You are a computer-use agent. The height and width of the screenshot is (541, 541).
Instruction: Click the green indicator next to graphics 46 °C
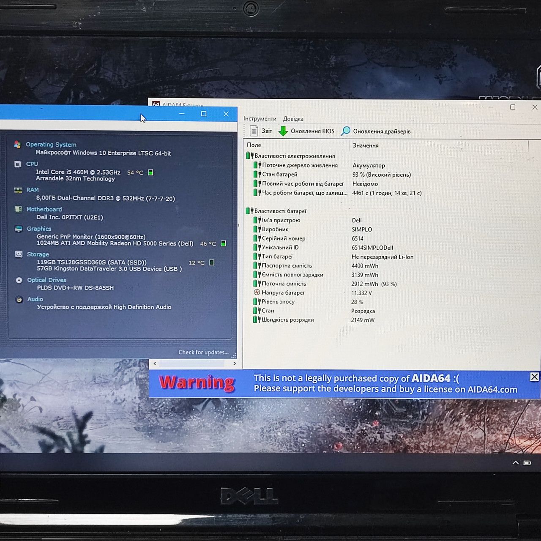click(223, 243)
